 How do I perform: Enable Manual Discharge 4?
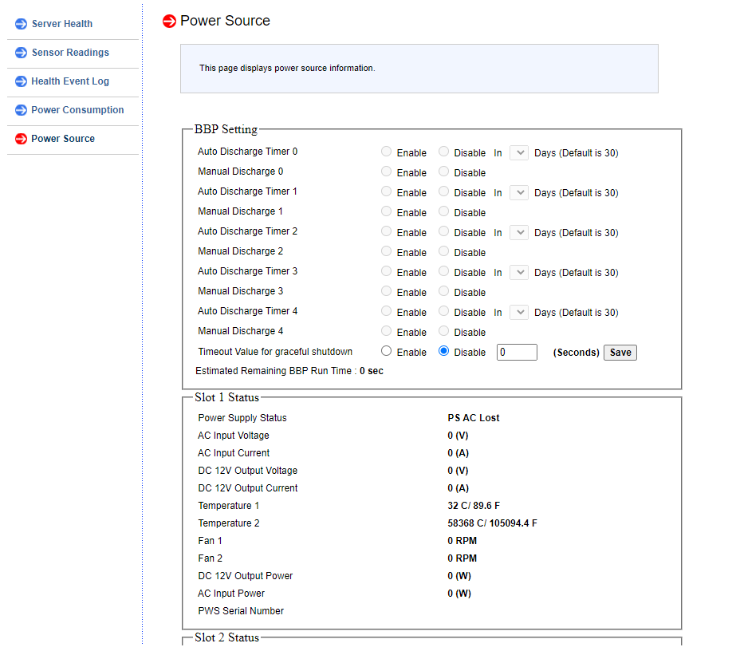pyautogui.click(x=386, y=331)
